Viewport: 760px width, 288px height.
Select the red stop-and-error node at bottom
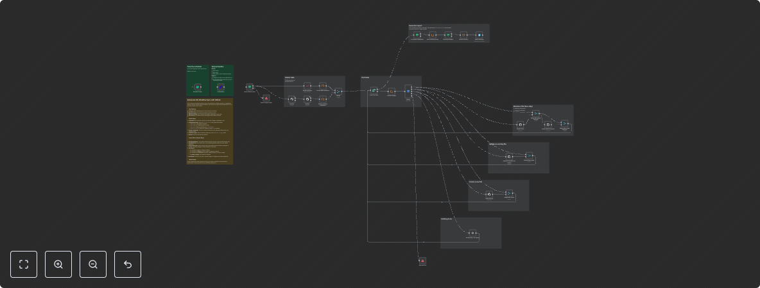(422, 261)
